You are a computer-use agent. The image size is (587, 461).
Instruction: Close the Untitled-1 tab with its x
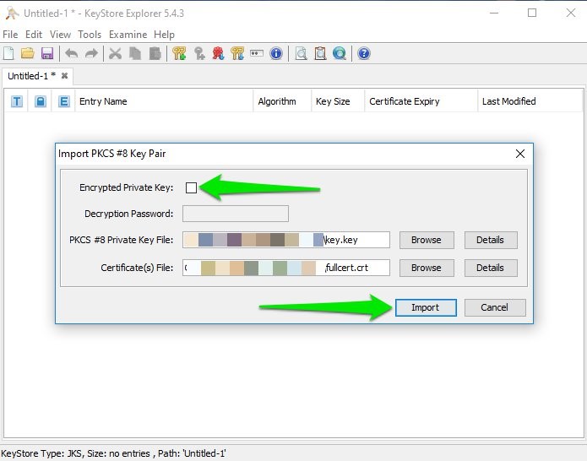tap(64, 76)
